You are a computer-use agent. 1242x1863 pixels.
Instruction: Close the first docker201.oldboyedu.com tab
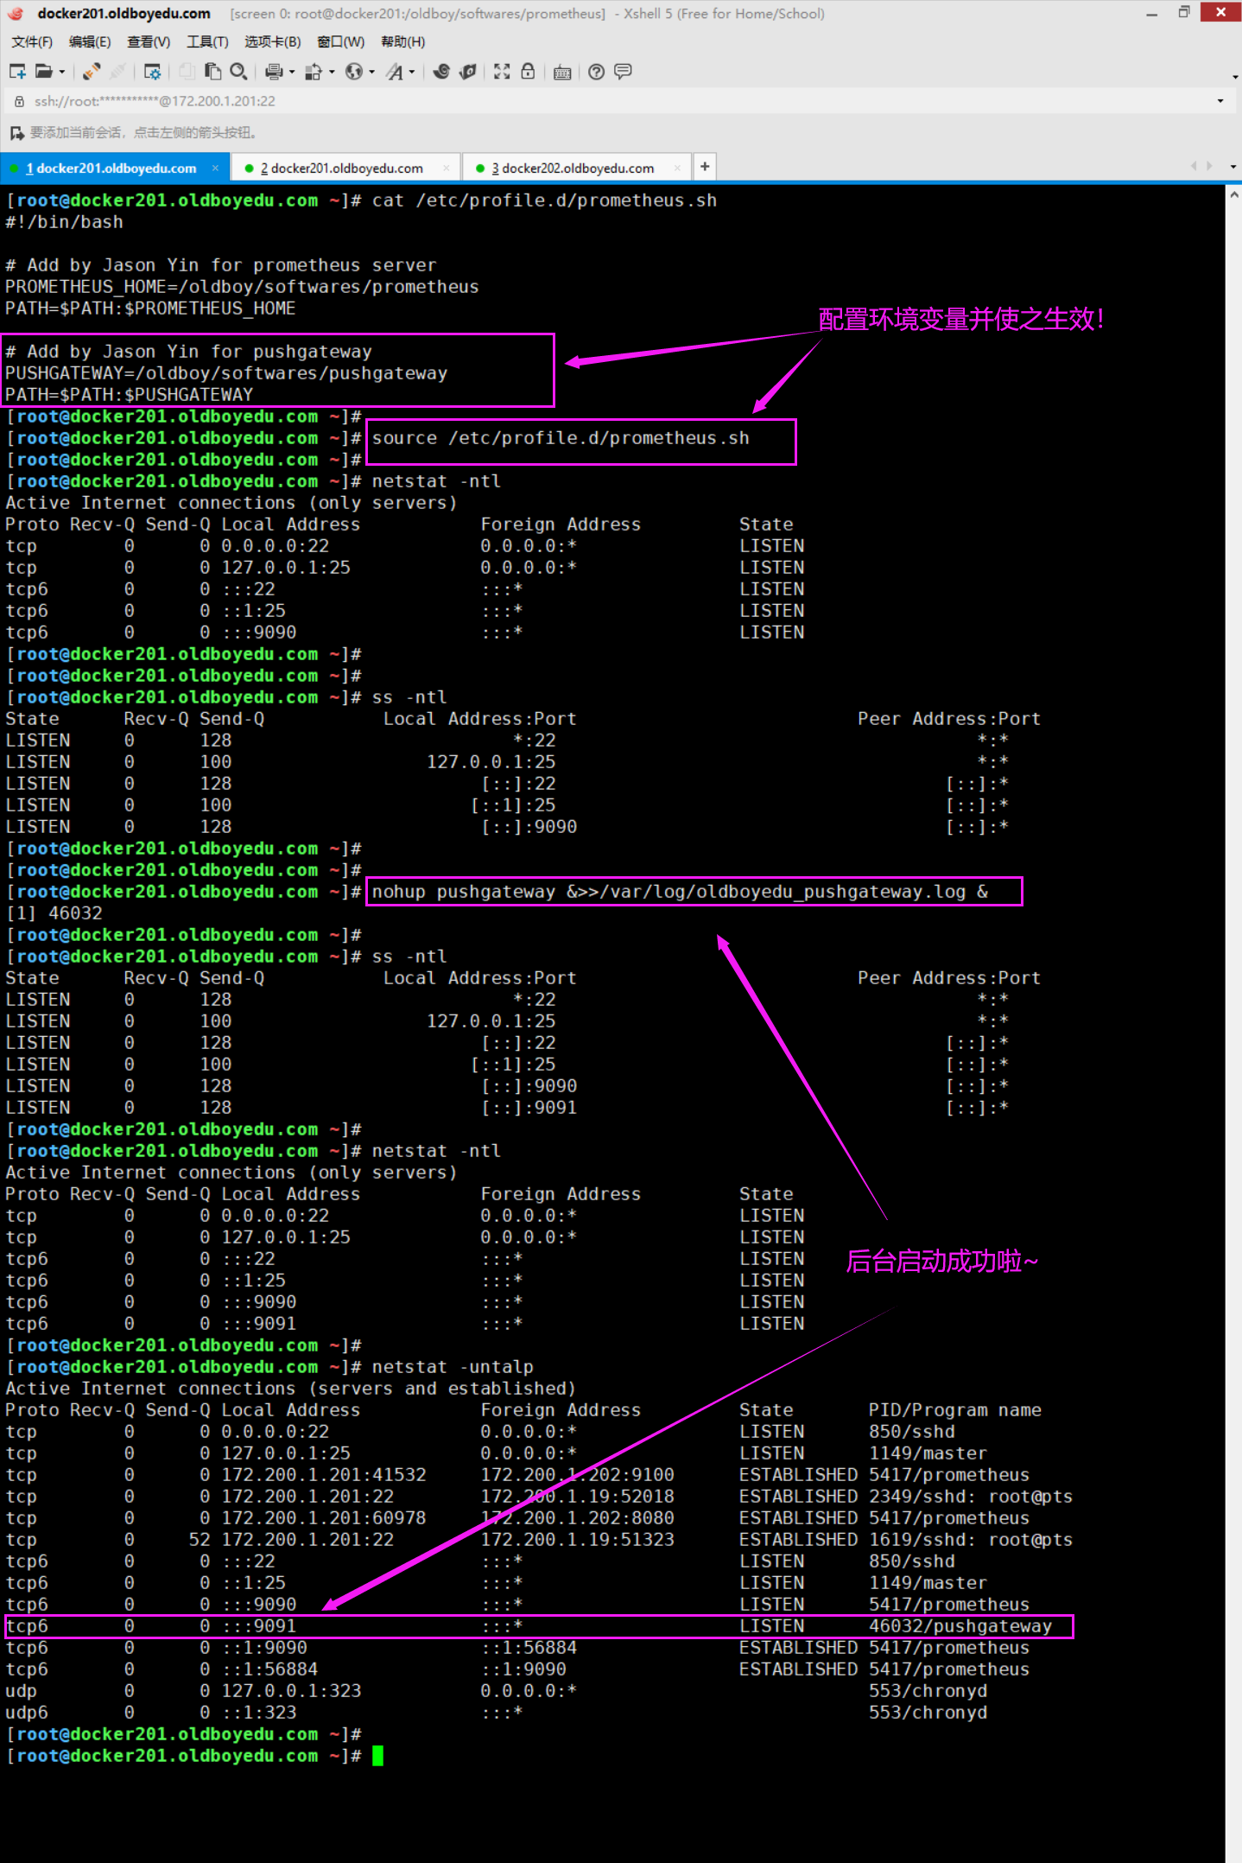215,168
